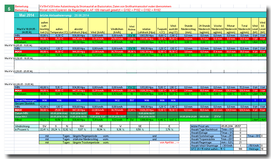Click the value 13,30 km/h
This screenshot has height=159, width=271.
98,39
